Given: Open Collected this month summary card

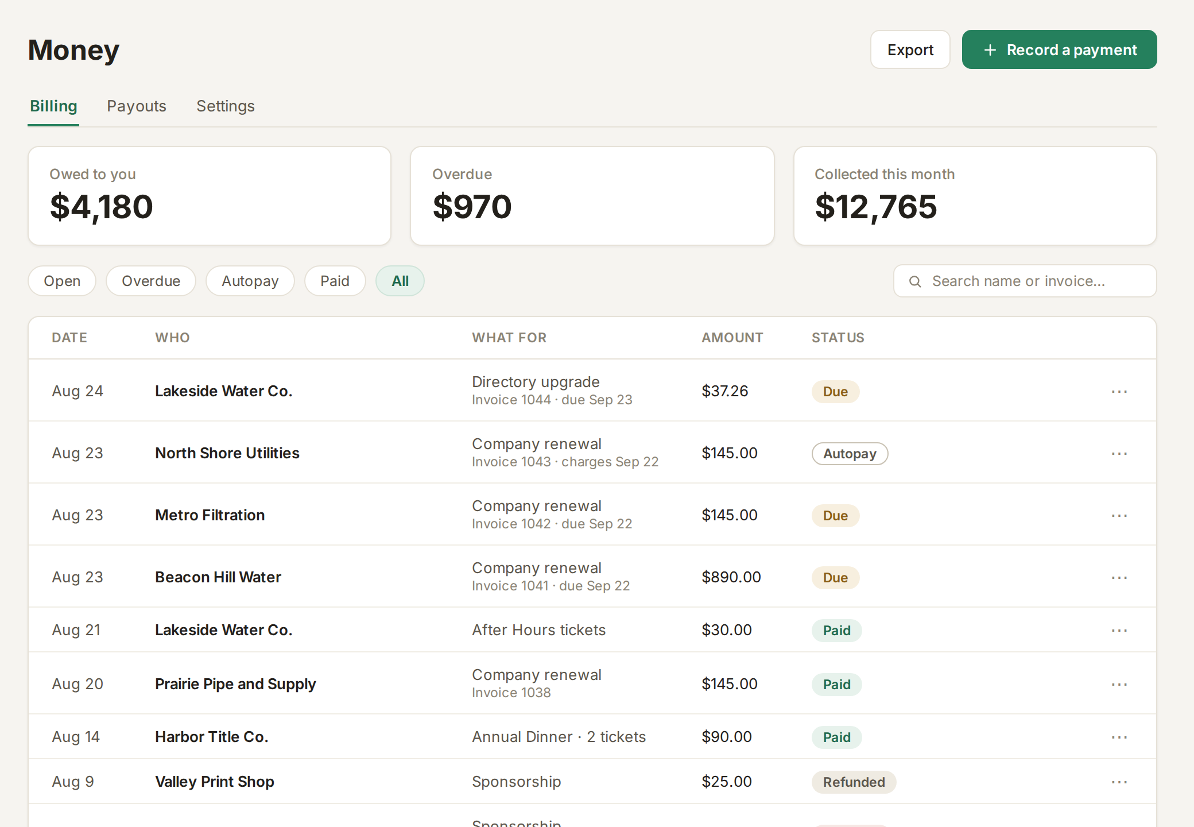Looking at the screenshot, I should pyautogui.click(x=975, y=196).
